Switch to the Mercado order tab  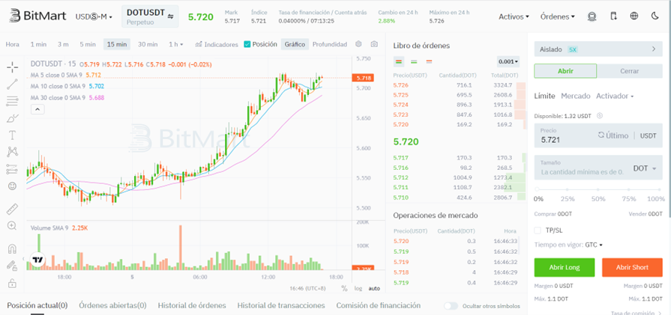576,96
